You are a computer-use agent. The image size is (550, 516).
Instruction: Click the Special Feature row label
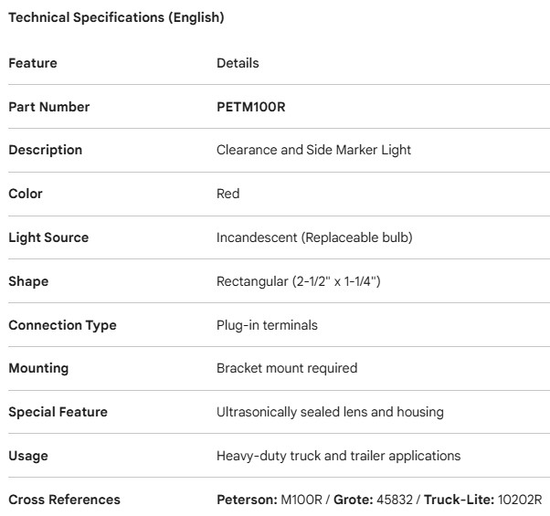pos(58,412)
